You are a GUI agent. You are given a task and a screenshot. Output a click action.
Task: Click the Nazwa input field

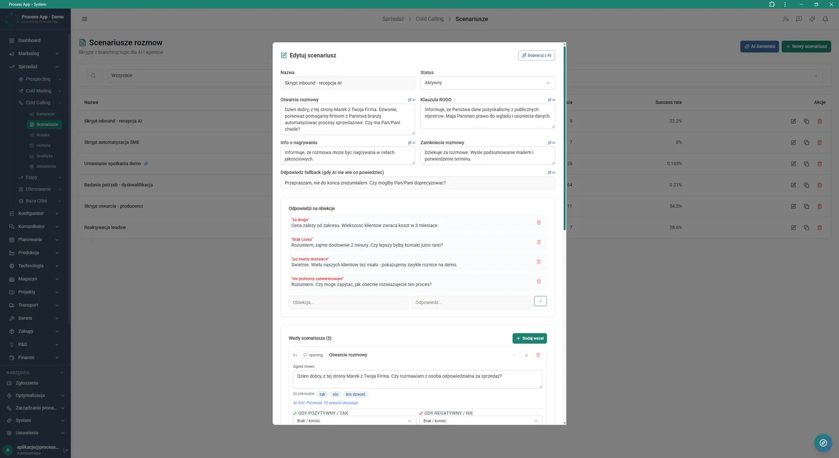coord(348,83)
